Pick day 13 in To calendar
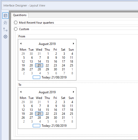Image resolution: width=138 pixels, height=140 pixels. [31, 110]
